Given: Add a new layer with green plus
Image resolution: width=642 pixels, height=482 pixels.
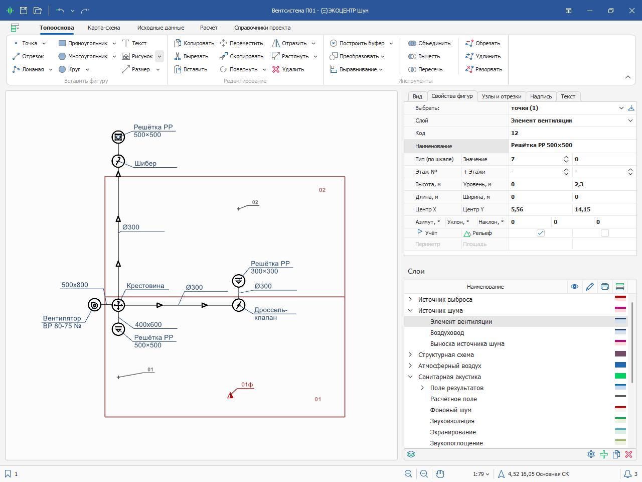Looking at the screenshot, I should [x=604, y=454].
